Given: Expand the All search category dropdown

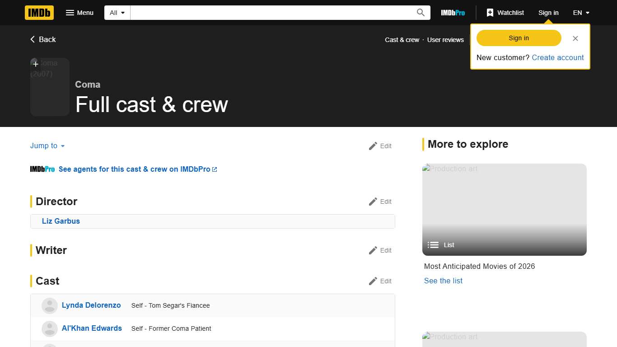Looking at the screenshot, I should (117, 13).
